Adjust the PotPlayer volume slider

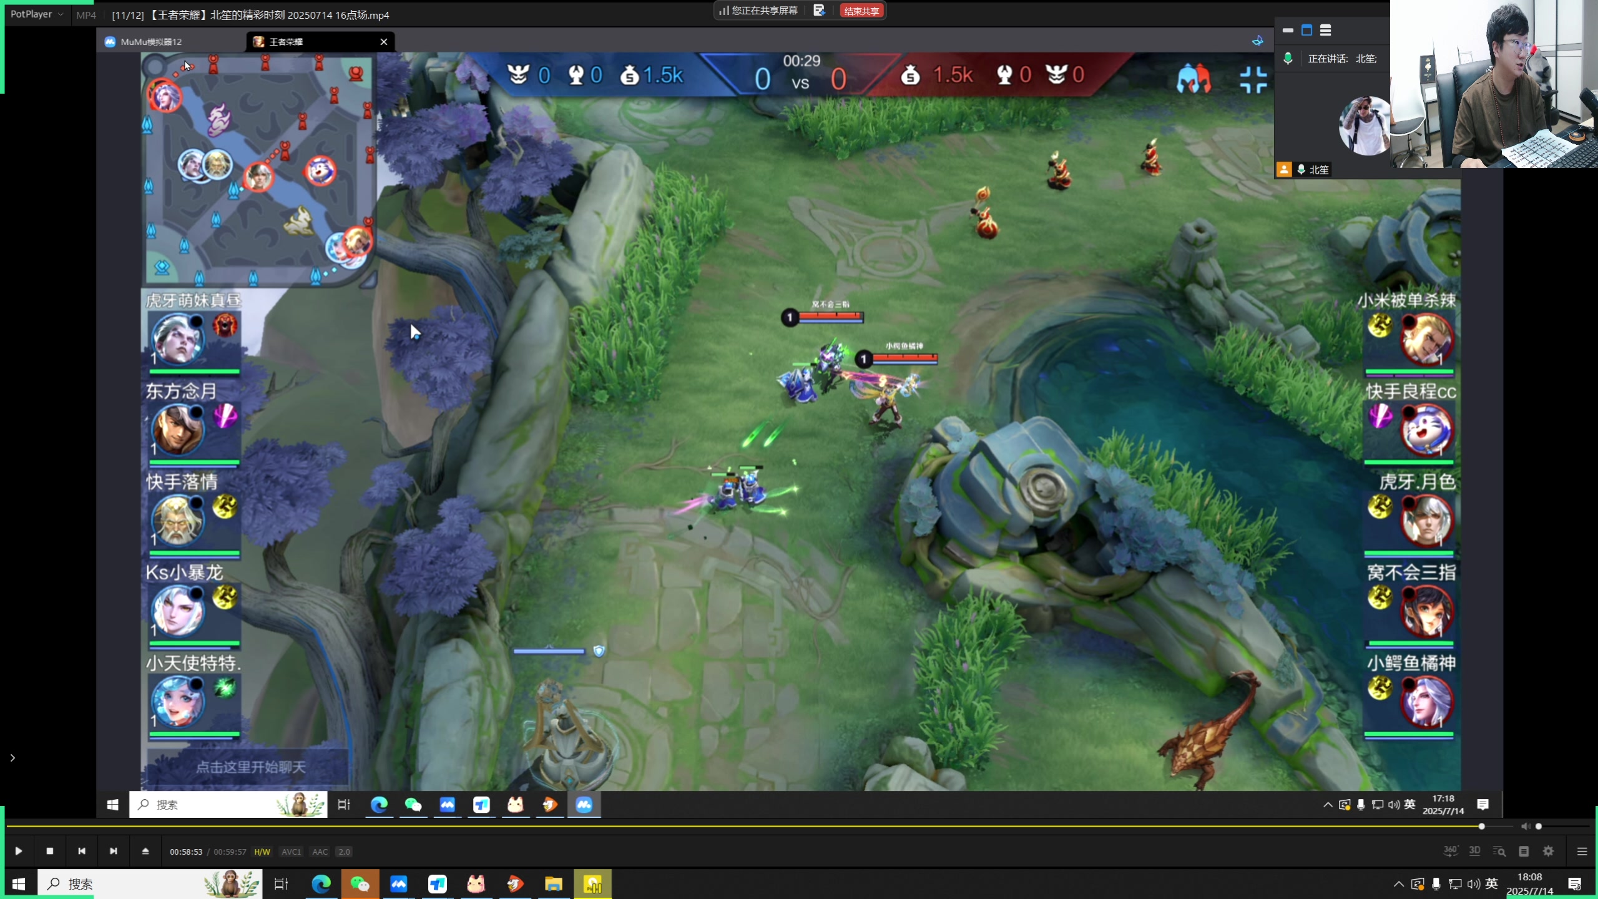tap(1564, 826)
